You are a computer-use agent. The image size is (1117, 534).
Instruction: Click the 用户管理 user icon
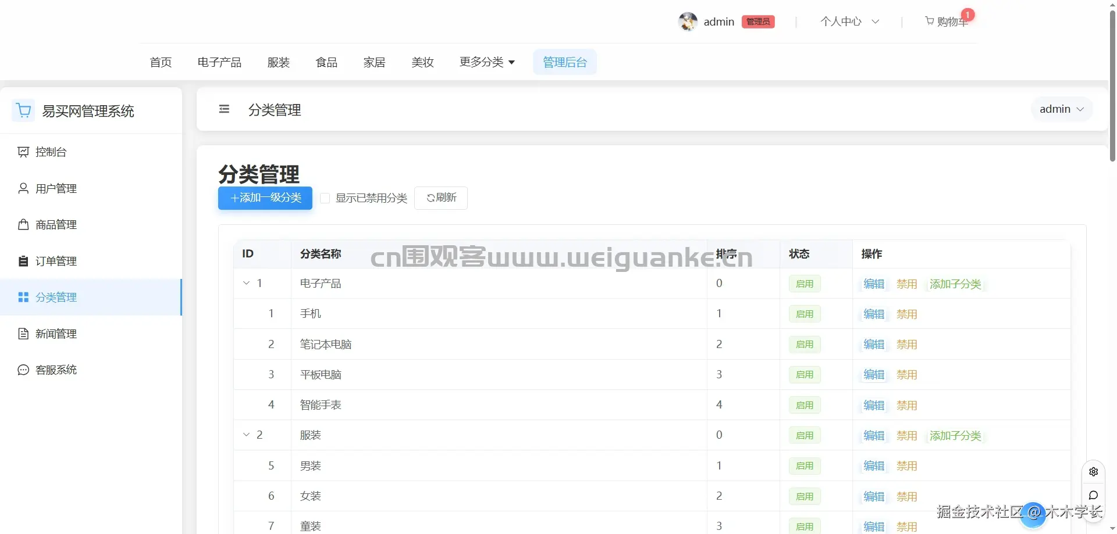tap(23, 188)
